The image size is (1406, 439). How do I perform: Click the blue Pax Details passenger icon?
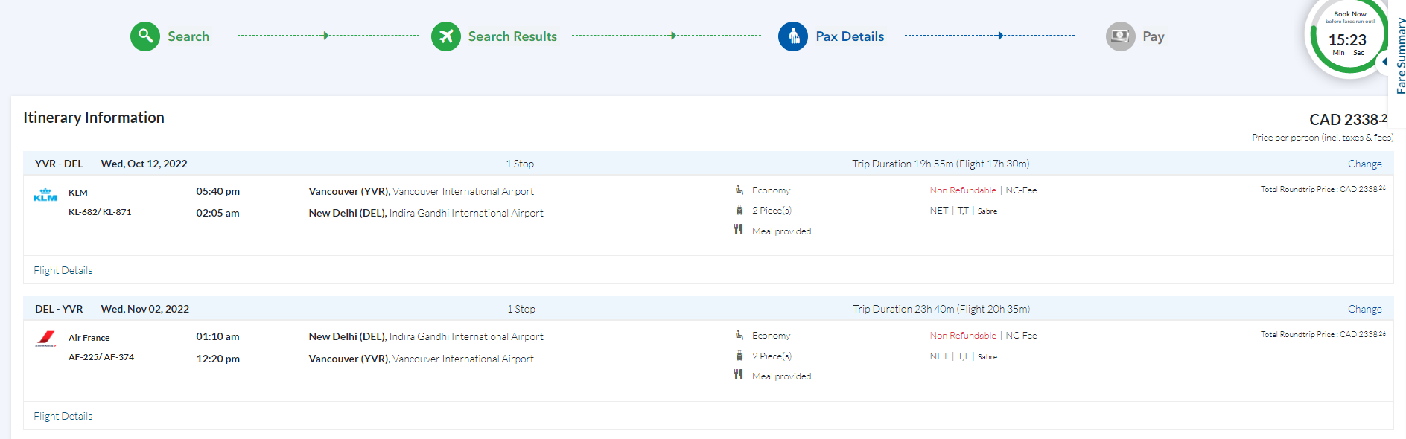click(x=793, y=36)
